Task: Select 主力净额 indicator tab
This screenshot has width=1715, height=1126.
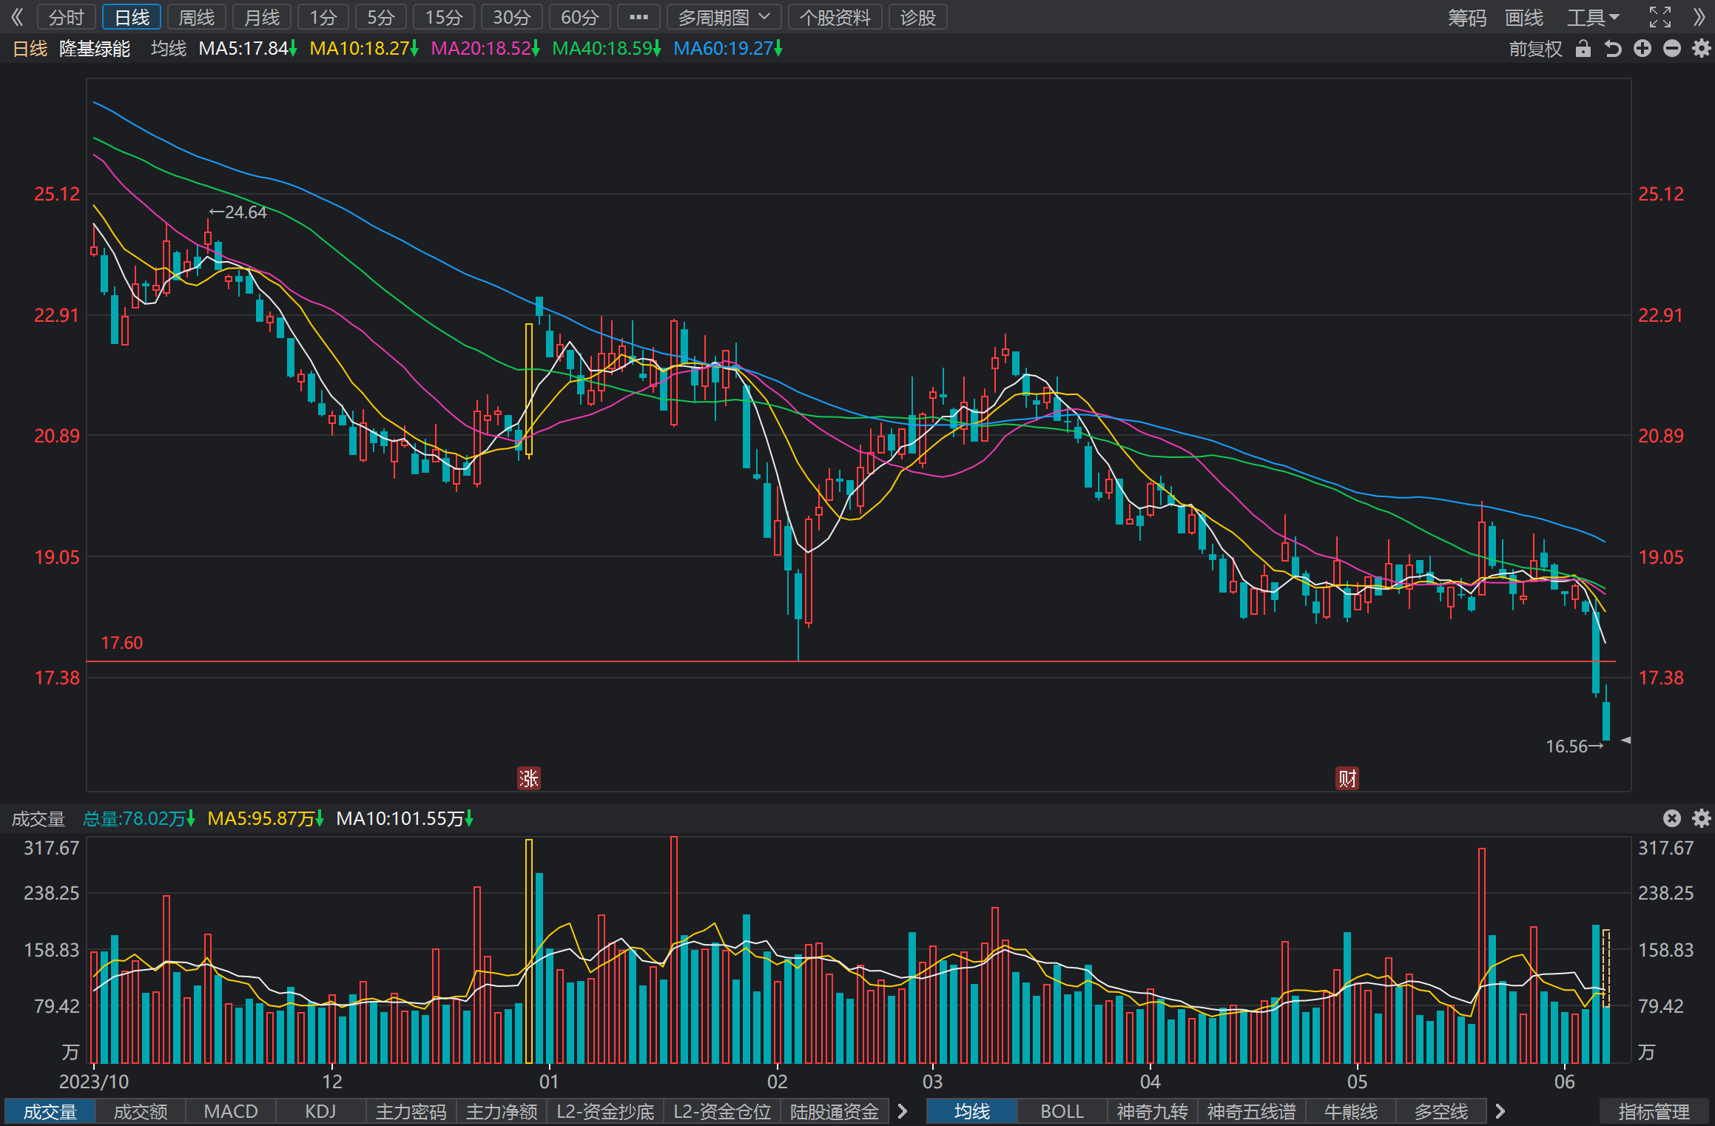Action: tap(502, 1111)
